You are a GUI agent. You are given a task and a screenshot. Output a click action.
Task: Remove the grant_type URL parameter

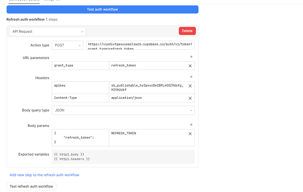pos(190,66)
